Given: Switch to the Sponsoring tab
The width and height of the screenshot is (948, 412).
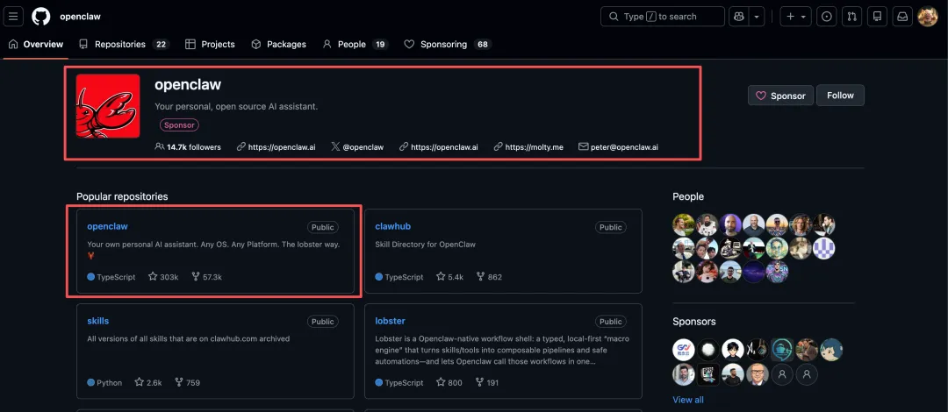Looking at the screenshot, I should click(448, 44).
